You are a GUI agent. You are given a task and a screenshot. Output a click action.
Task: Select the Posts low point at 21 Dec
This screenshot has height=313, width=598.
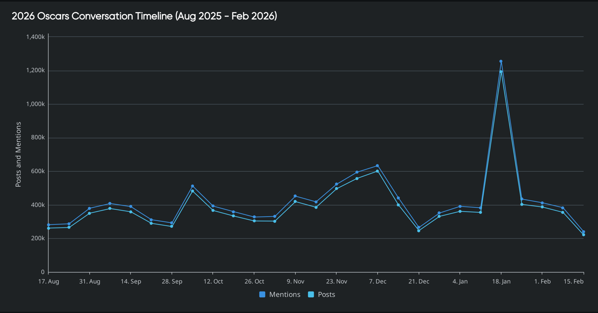coord(418,231)
